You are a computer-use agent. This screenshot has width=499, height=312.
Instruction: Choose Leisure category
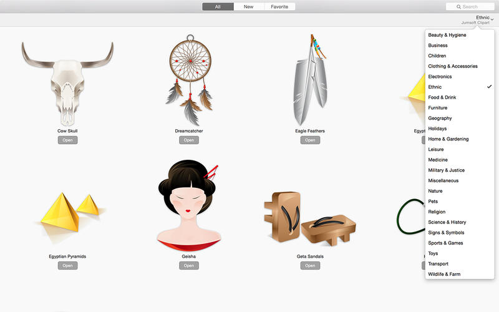pyautogui.click(x=460, y=149)
